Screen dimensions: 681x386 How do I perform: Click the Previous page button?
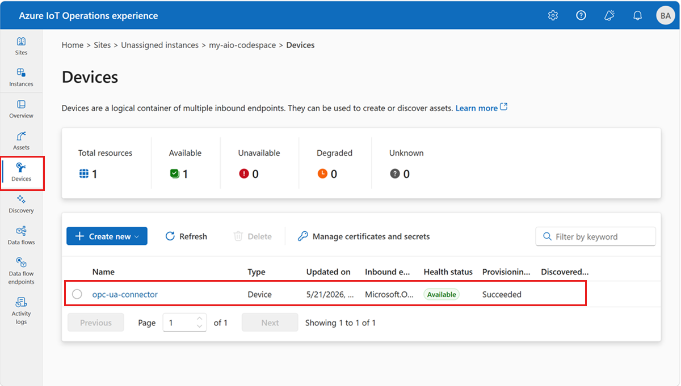point(96,323)
